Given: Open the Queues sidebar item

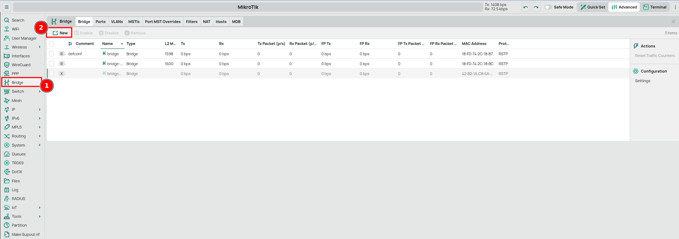Looking at the screenshot, I should coord(18,154).
